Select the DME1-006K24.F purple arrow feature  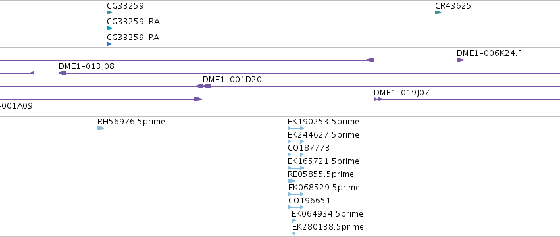click(460, 60)
